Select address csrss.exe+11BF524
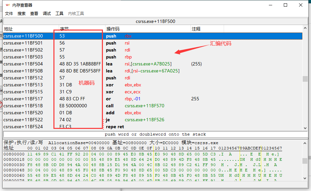 coord(23,127)
